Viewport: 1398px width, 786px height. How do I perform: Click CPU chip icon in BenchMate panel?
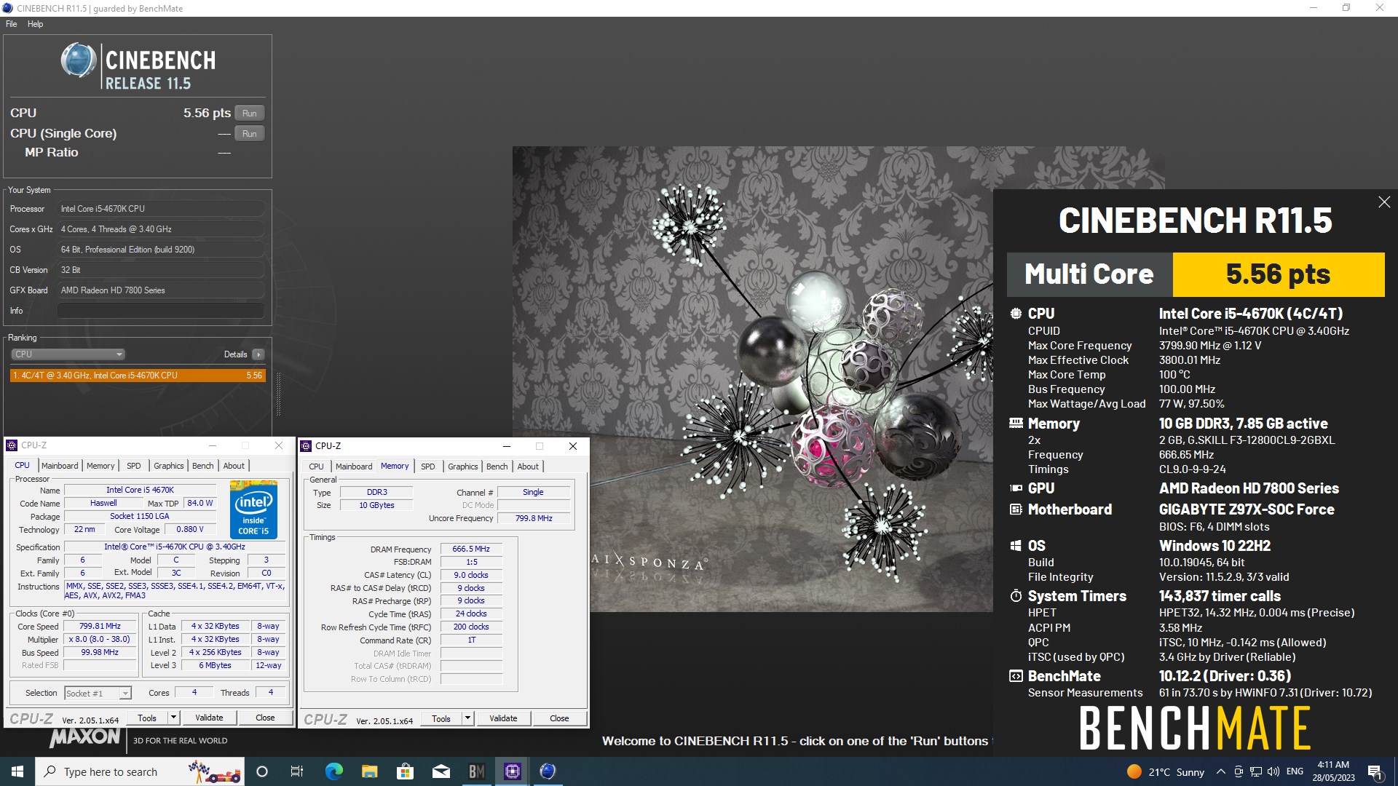[1016, 314]
